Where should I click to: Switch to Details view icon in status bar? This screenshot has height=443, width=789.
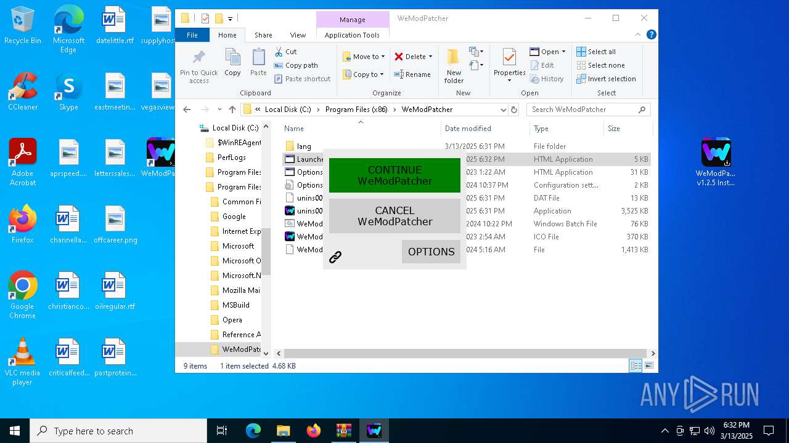(636, 365)
